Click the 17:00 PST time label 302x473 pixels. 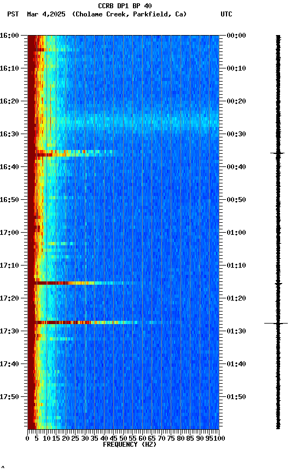9,233
